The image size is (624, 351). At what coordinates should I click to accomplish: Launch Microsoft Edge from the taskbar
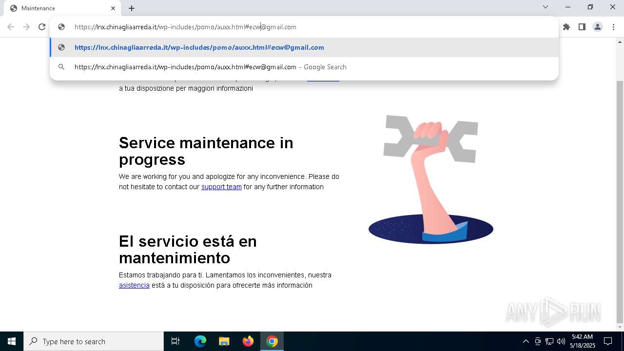tap(200, 341)
